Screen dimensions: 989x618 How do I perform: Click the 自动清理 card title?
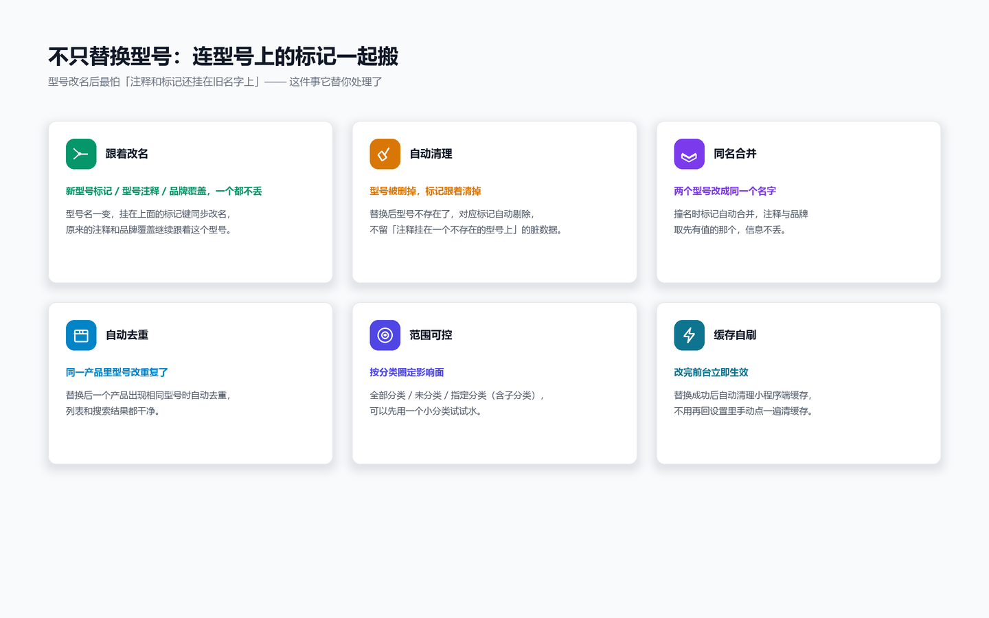coord(431,154)
